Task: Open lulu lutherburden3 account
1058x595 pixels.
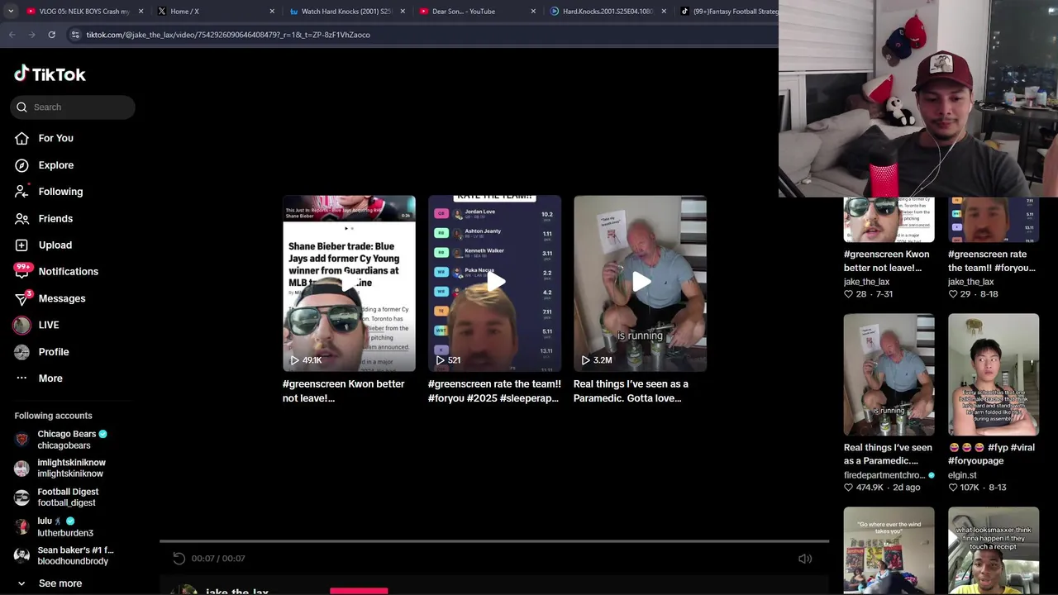Action: (x=66, y=526)
